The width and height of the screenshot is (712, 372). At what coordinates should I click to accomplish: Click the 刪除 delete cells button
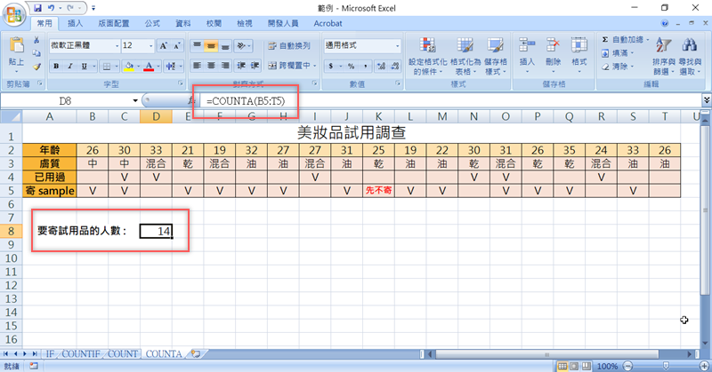(x=553, y=56)
